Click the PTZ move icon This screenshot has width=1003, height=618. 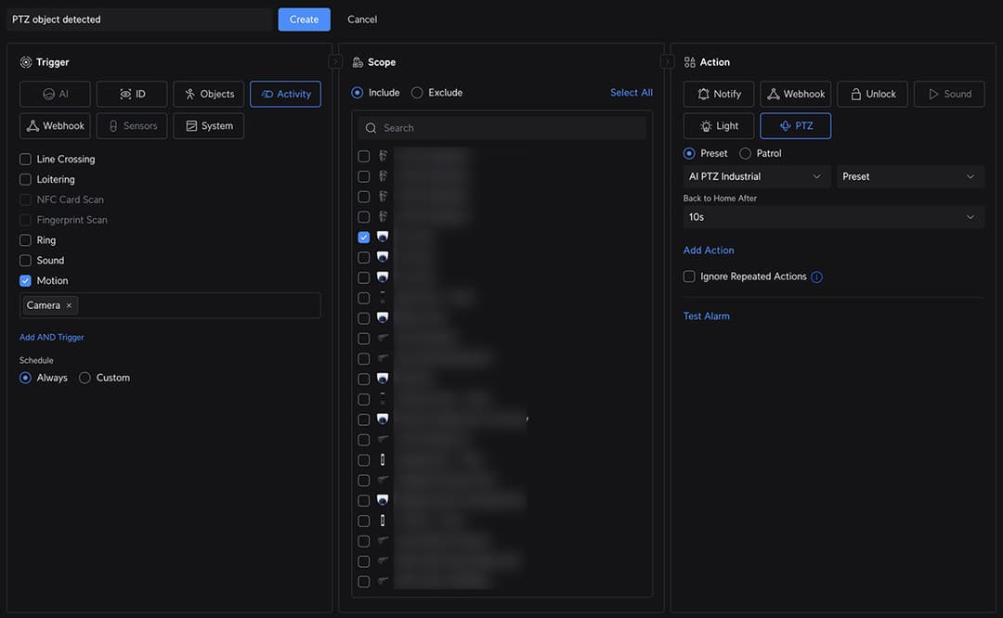785,126
